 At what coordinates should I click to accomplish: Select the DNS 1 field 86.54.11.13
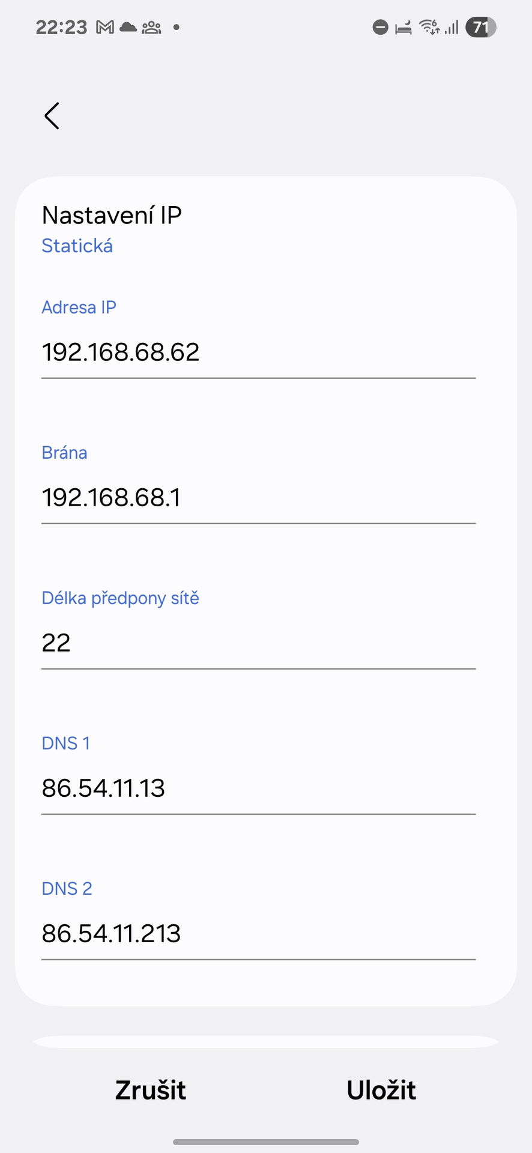coord(258,788)
